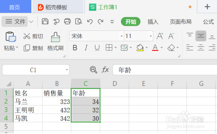Open the 文件 menu

[15, 21]
